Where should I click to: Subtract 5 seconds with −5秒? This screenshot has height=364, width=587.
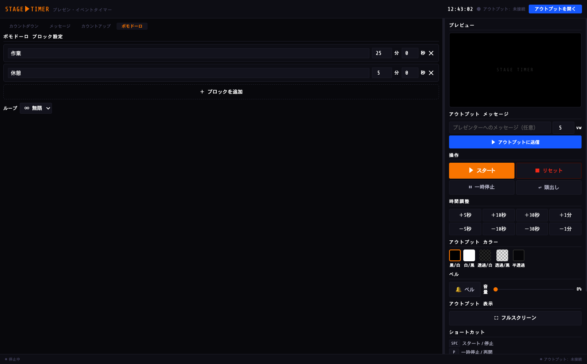tap(465, 229)
